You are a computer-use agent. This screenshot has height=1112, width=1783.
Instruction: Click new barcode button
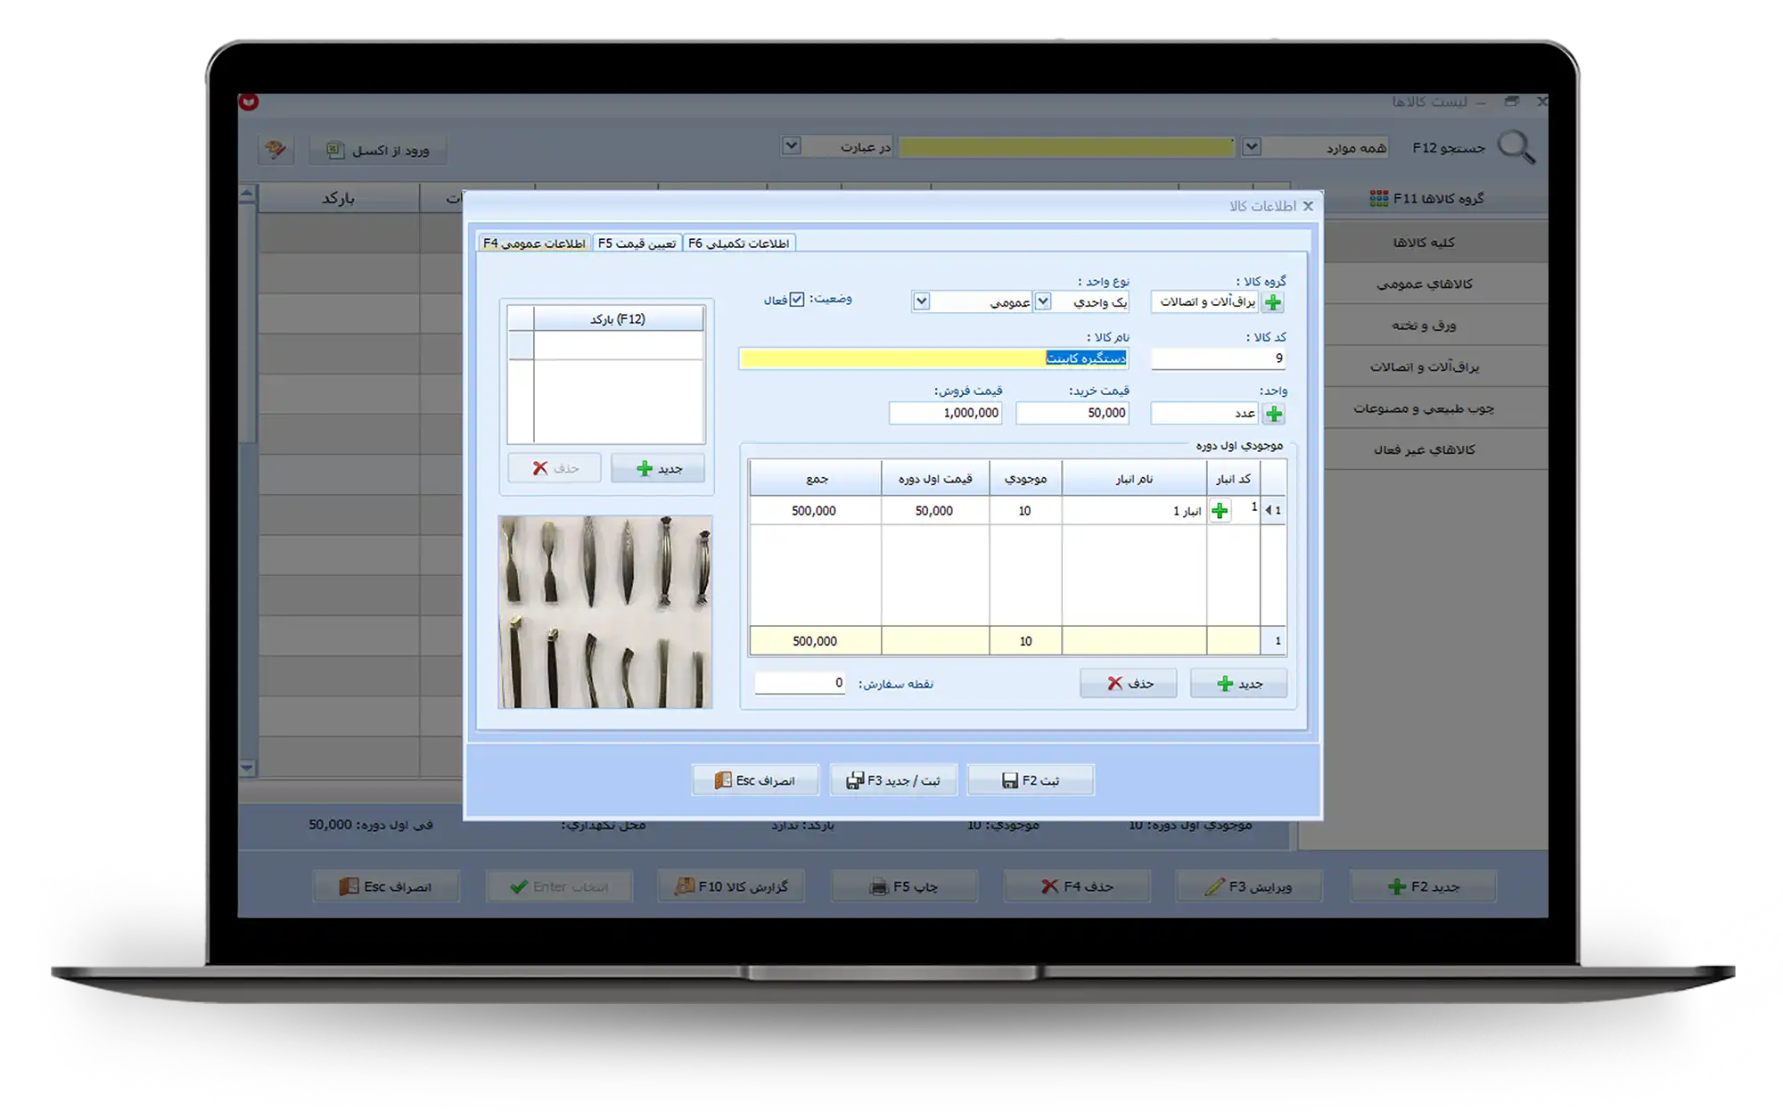click(x=658, y=468)
